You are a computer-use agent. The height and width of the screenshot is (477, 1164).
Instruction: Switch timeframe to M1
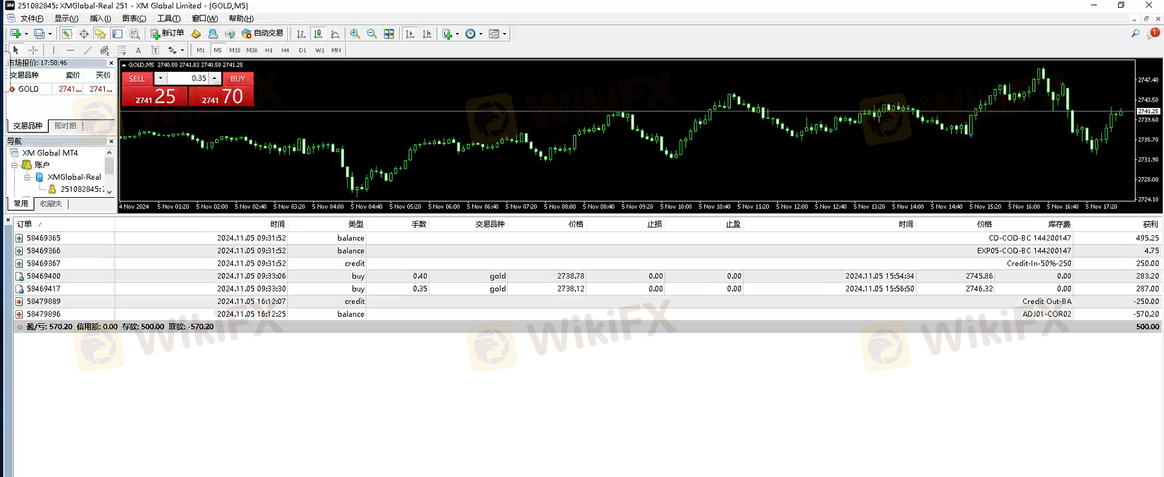tap(201, 50)
